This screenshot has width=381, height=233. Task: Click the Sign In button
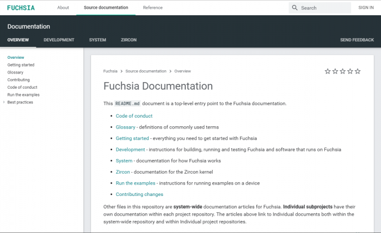point(366,8)
